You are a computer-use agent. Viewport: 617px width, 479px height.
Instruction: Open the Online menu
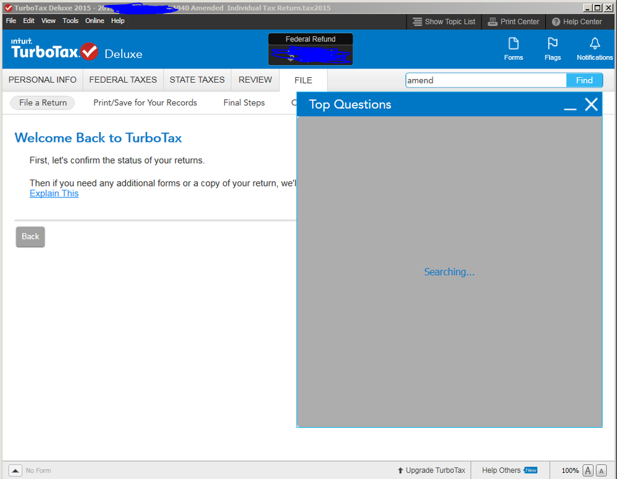click(x=94, y=21)
